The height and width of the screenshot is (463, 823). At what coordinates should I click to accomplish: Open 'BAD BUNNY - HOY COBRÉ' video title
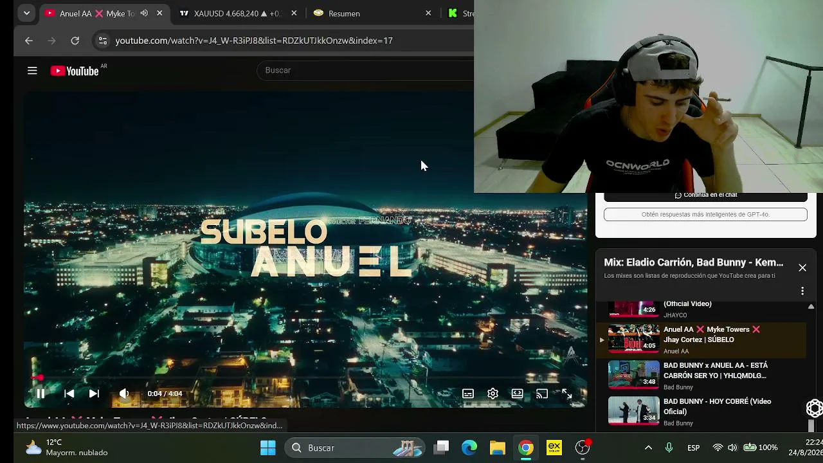(718, 406)
